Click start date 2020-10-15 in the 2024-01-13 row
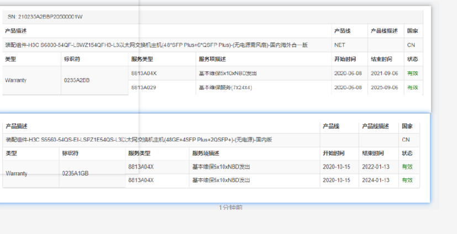This screenshot has height=234, width=457. click(337, 180)
